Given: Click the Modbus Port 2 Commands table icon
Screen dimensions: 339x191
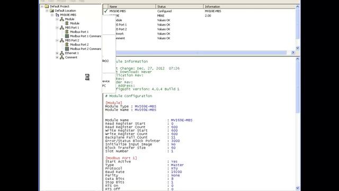Looking at the screenshot, I should coord(67,49).
